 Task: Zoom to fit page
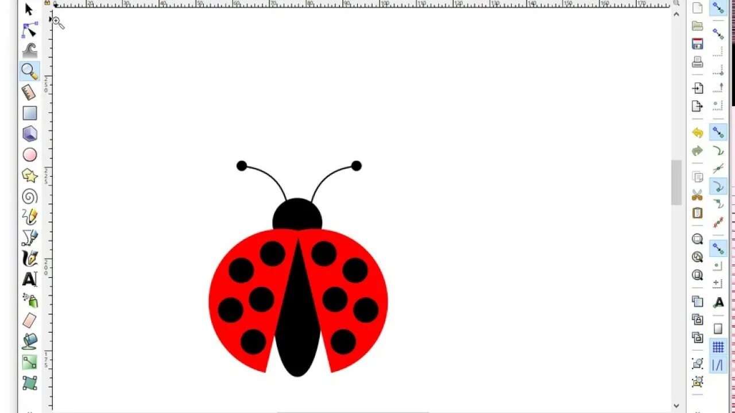click(698, 275)
